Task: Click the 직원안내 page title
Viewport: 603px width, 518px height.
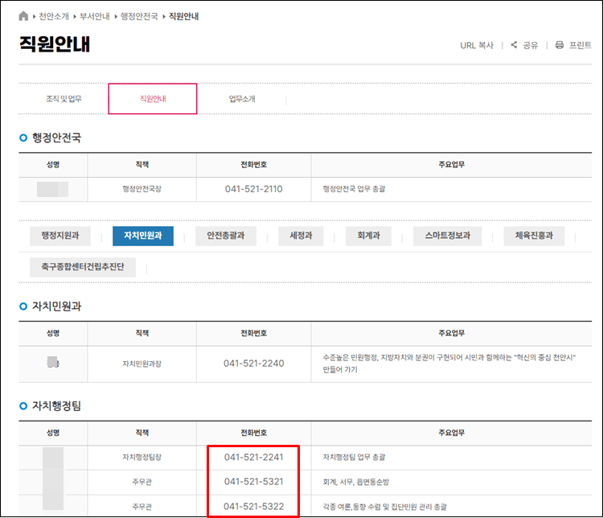Action: point(55,44)
